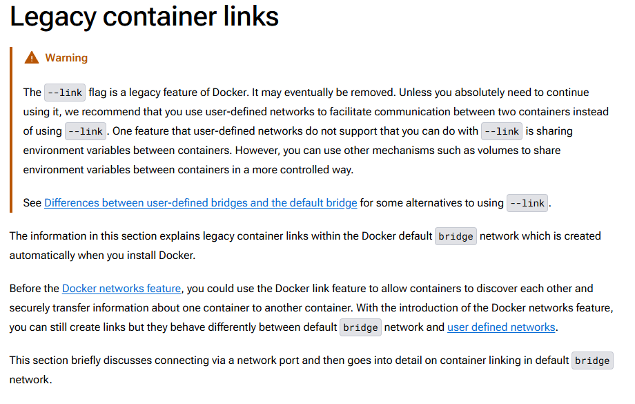This screenshot has height=404, width=635.
Task: Click the paragraph starting "This section briefly discusses"
Action: (x=311, y=370)
